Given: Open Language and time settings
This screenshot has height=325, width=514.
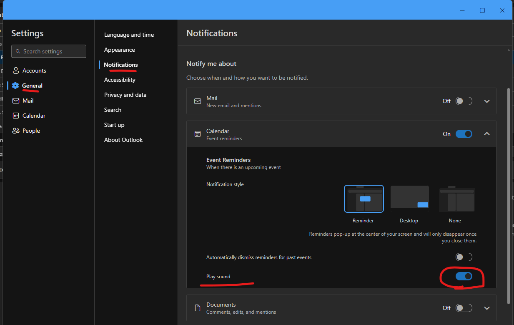Looking at the screenshot, I should pos(129,35).
